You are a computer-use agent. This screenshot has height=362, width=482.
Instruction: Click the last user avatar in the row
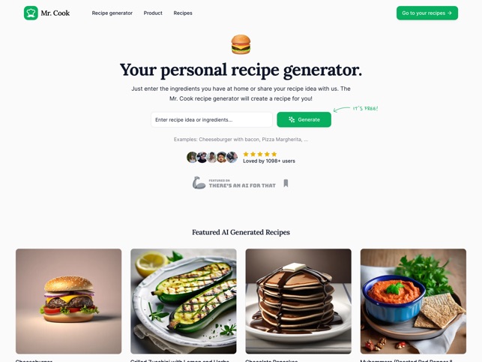(x=232, y=157)
